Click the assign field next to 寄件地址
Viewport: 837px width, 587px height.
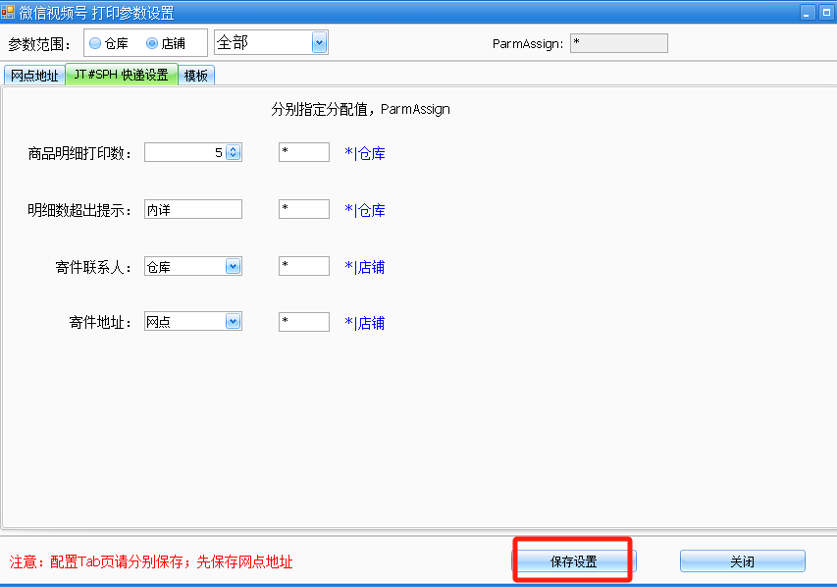point(304,322)
